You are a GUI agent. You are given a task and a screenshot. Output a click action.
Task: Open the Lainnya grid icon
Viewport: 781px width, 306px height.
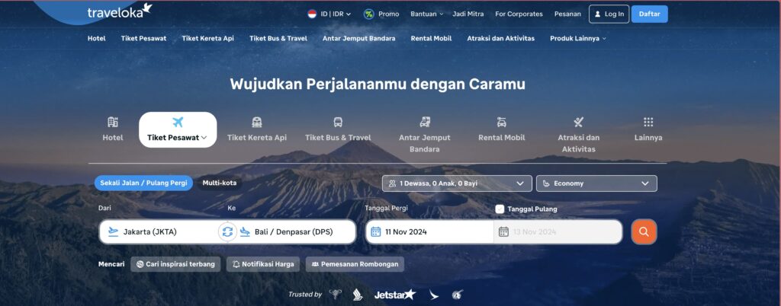[648, 122]
